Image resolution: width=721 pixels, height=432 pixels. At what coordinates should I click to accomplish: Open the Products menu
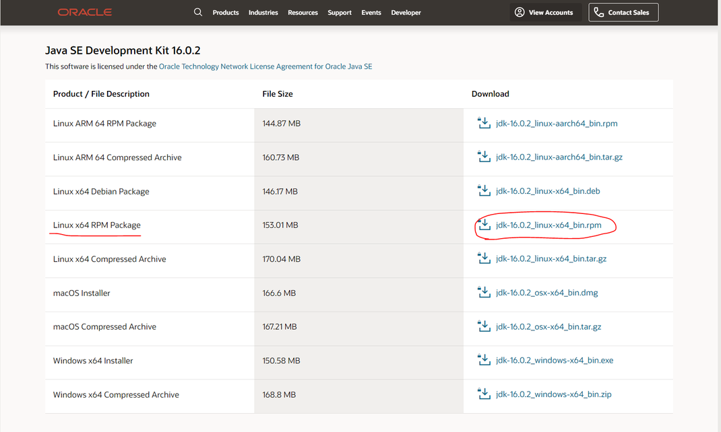point(226,12)
